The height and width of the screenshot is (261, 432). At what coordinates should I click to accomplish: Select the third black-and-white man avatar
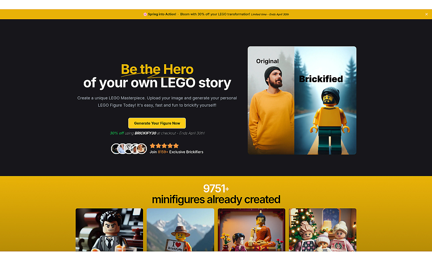(x=129, y=149)
